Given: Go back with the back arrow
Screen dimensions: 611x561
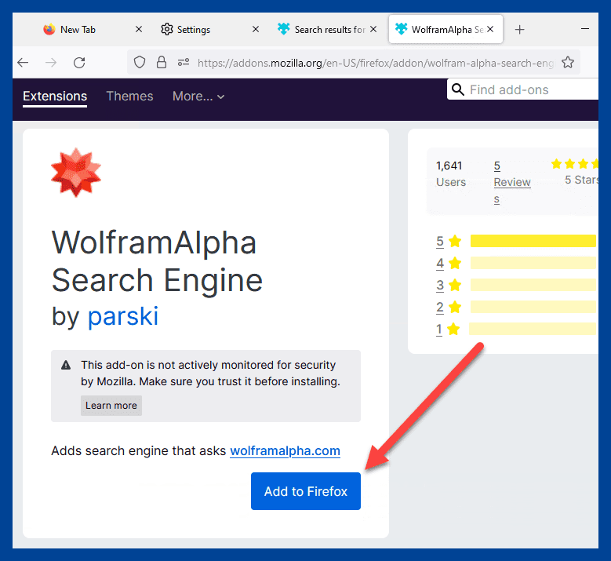Looking at the screenshot, I should [23, 62].
